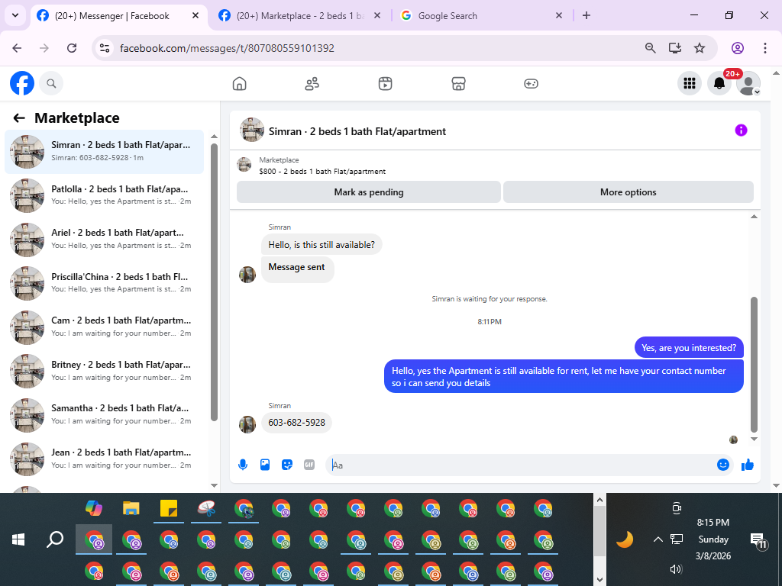The height and width of the screenshot is (586, 782).
Task: Switch to the Marketplace - 2 beds browser tab
Action: click(x=299, y=16)
